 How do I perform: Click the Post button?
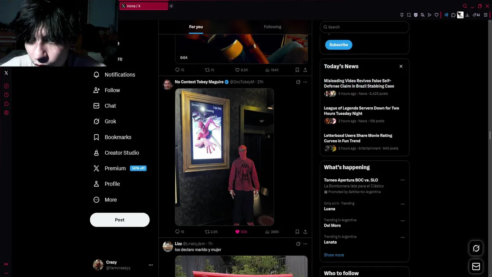click(120, 220)
